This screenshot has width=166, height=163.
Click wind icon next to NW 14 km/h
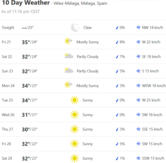(139, 28)
